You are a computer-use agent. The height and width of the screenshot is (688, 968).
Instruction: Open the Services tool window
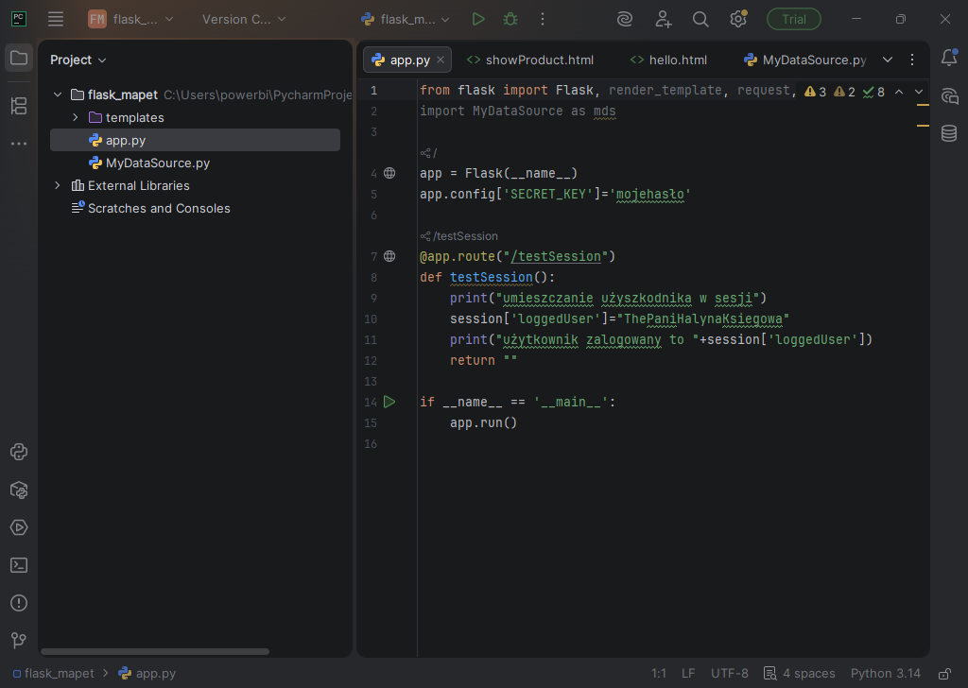click(19, 527)
